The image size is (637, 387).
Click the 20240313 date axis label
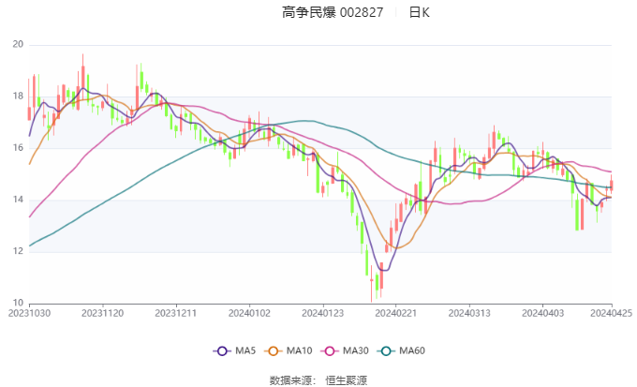(469, 313)
